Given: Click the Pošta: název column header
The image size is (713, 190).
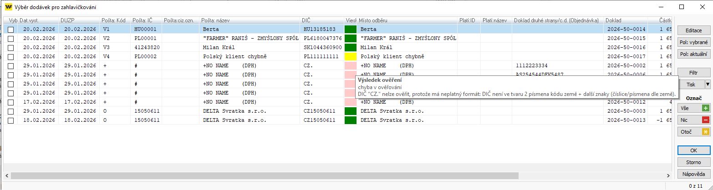Looking at the screenshot, I should (250, 20).
